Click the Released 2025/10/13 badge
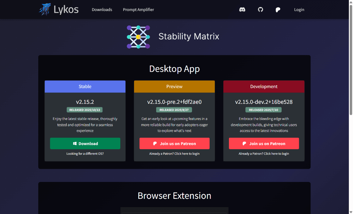The width and height of the screenshot is (353, 214). 85,110
